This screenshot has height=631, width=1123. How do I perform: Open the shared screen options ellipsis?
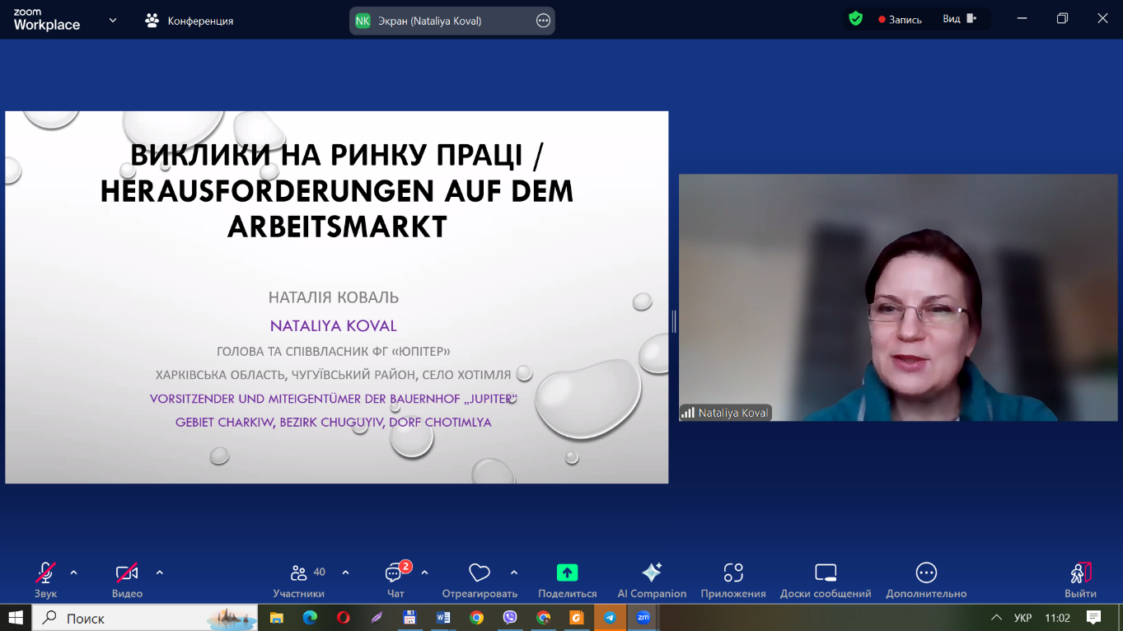point(543,21)
